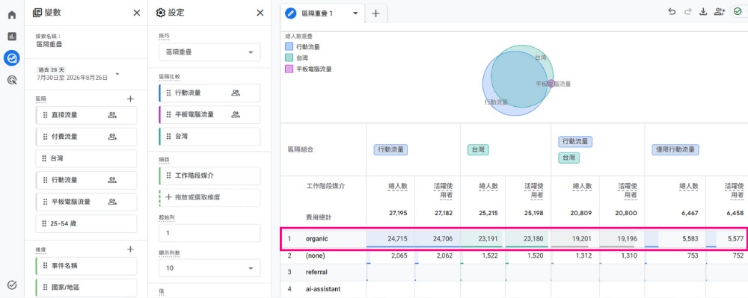Click users icon on 直接流量 segment
Image resolution: width=748 pixels, height=298 pixels.
112,115
